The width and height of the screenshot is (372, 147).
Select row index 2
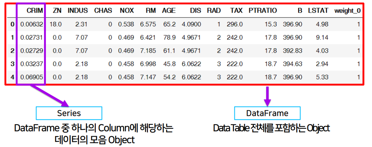coord(13,50)
